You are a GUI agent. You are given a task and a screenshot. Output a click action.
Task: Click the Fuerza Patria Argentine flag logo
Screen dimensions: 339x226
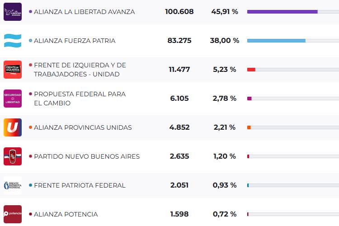(12, 41)
